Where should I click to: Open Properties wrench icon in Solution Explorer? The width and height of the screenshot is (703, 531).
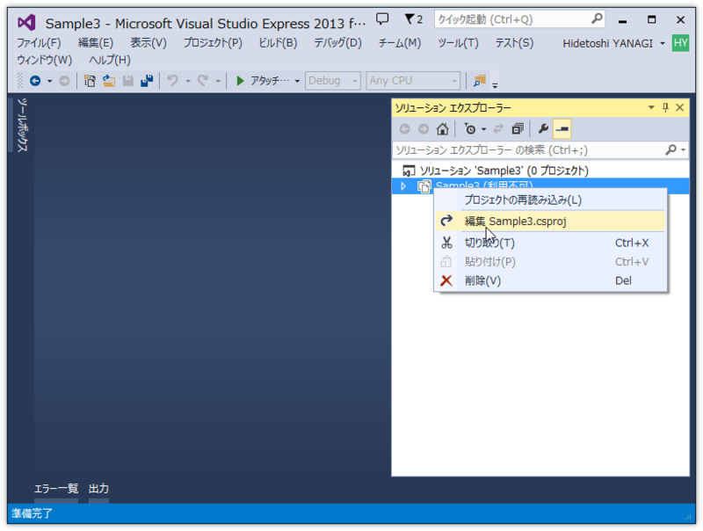[543, 129]
